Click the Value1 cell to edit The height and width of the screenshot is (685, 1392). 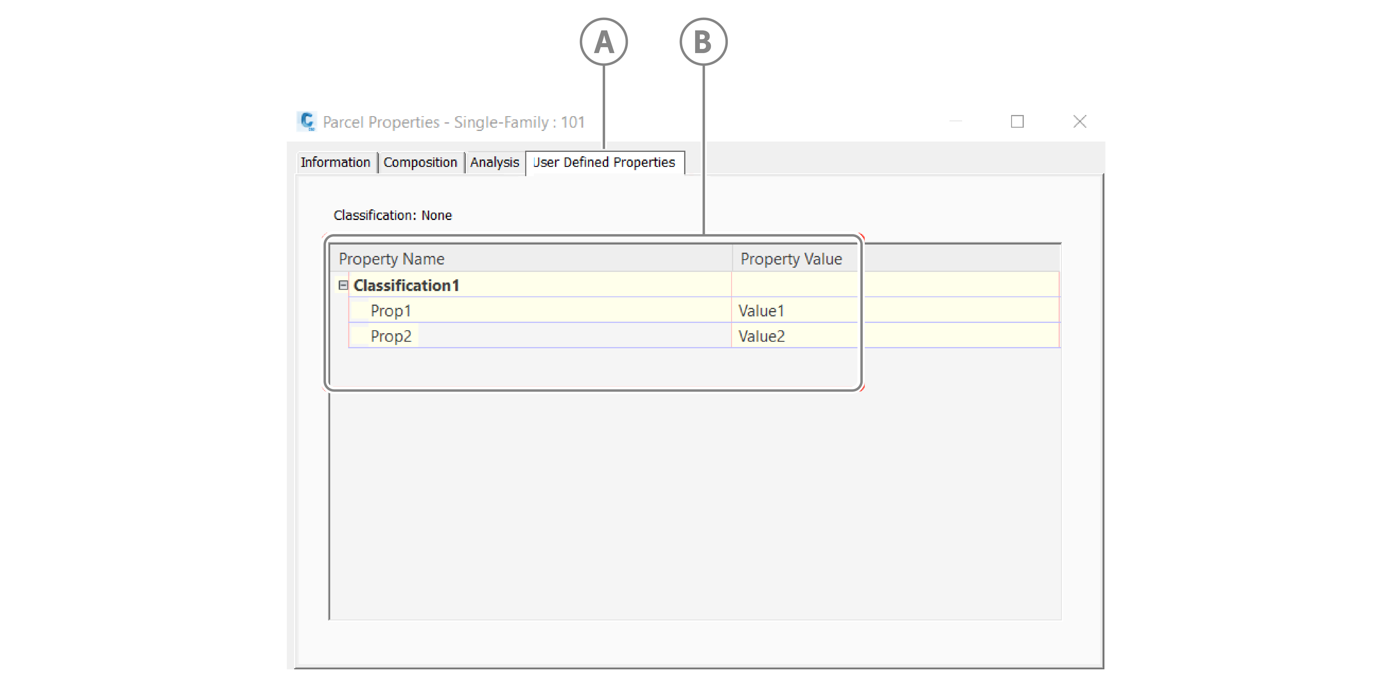pyautogui.click(x=761, y=311)
